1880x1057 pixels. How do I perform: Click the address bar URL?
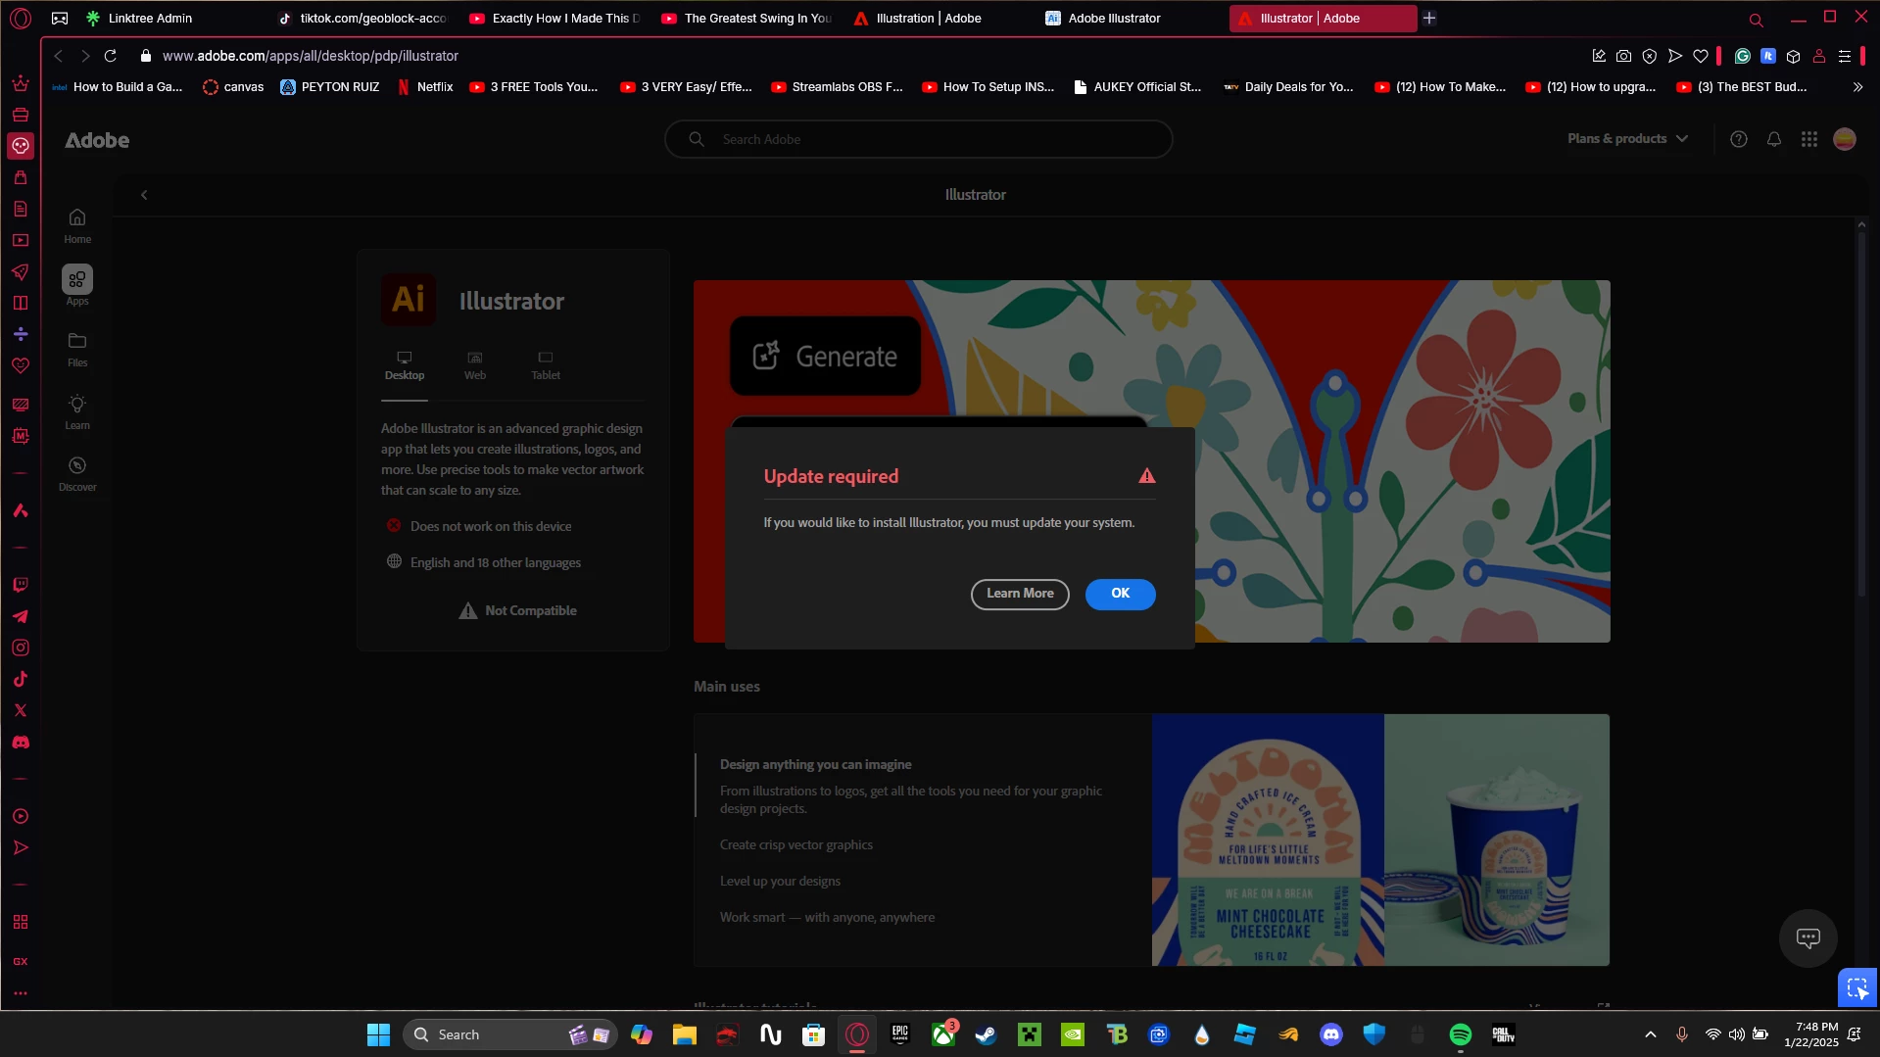coord(311,56)
